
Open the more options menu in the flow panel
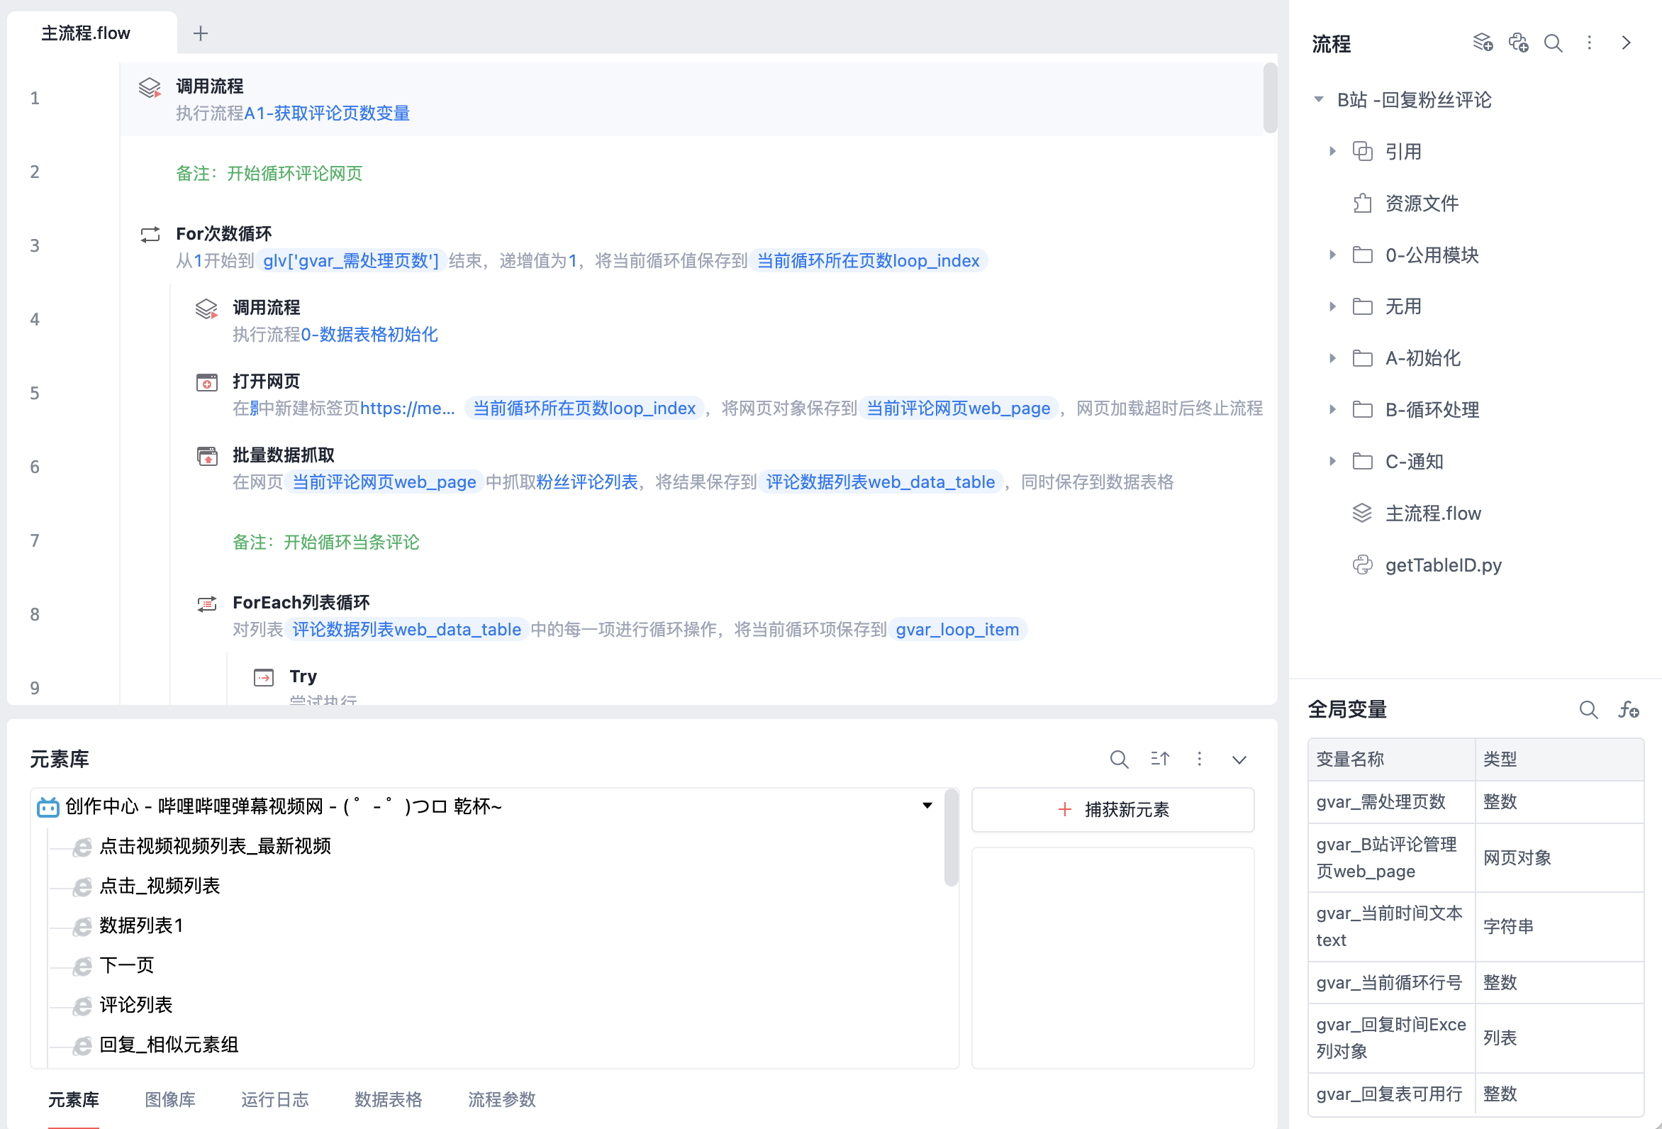click(1589, 43)
